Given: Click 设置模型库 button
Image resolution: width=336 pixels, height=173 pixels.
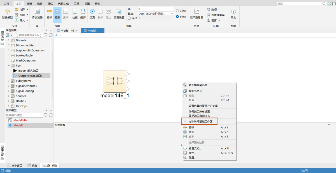Looking at the screenshot, I should pyautogui.click(x=216, y=15).
